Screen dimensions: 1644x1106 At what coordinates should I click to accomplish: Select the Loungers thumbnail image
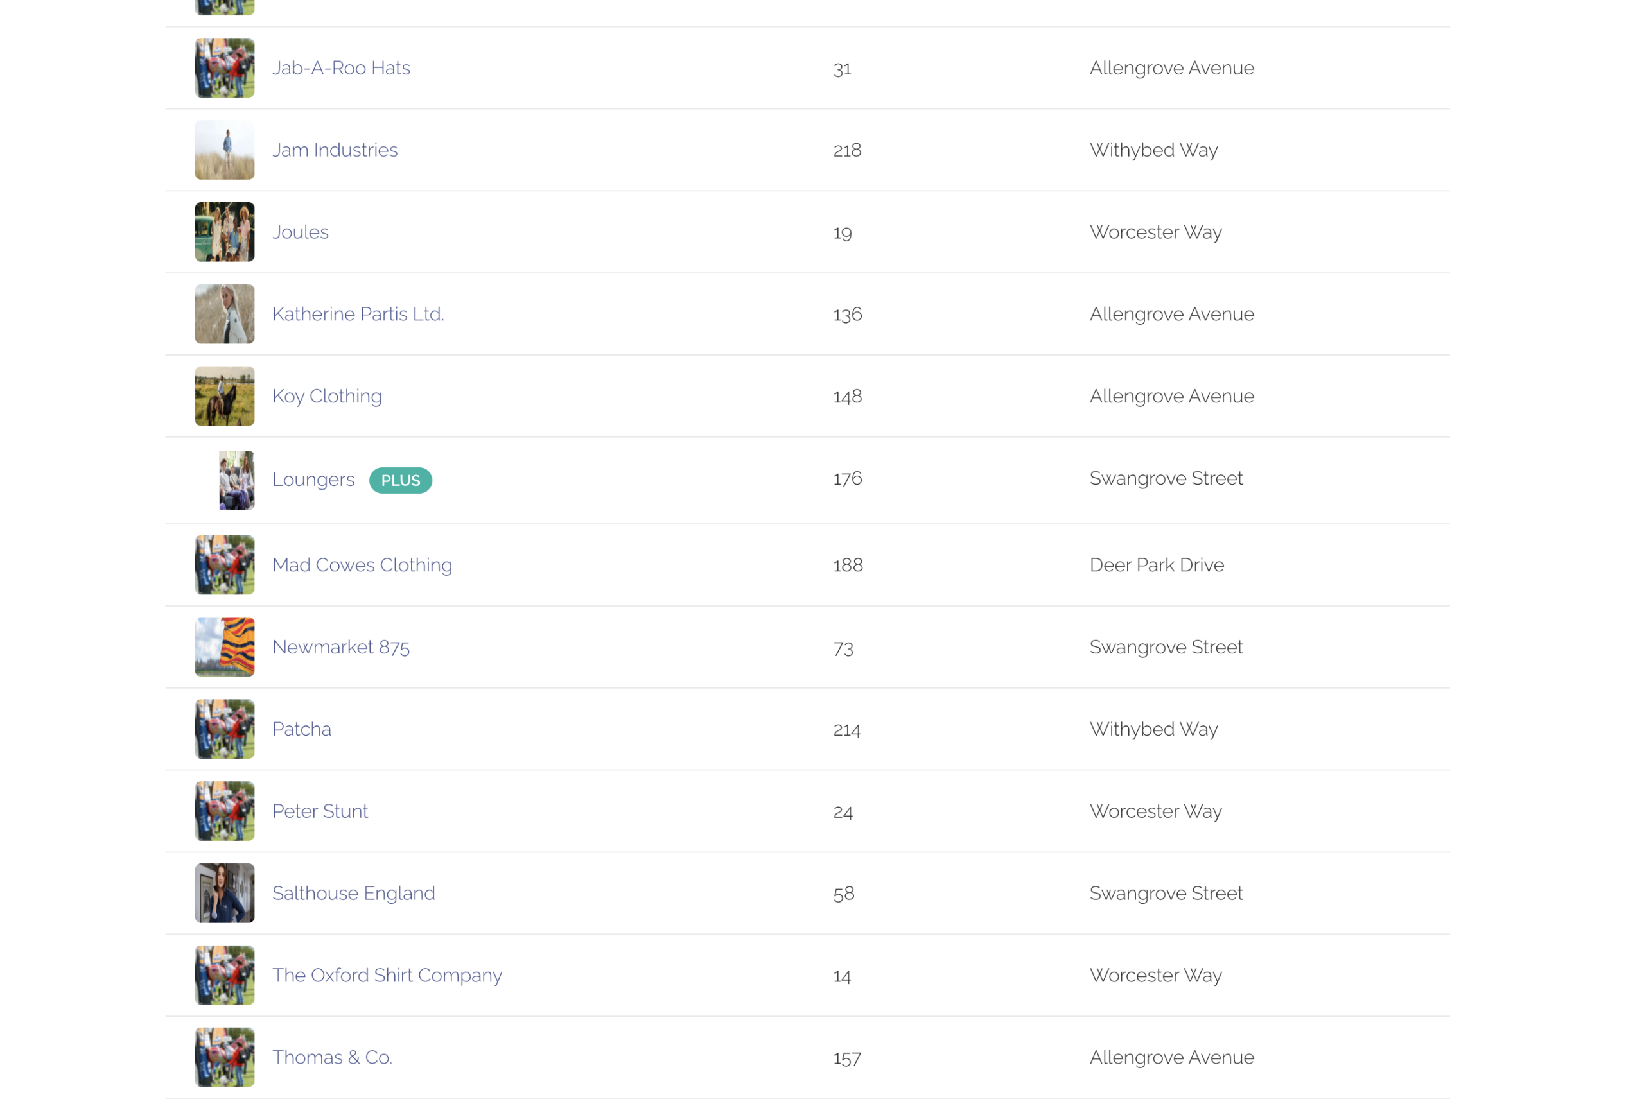[236, 480]
